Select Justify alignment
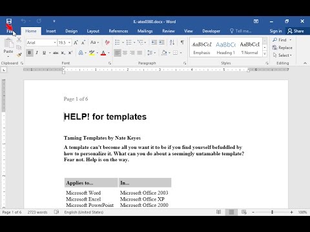The image size is (310, 232). click(x=139, y=53)
